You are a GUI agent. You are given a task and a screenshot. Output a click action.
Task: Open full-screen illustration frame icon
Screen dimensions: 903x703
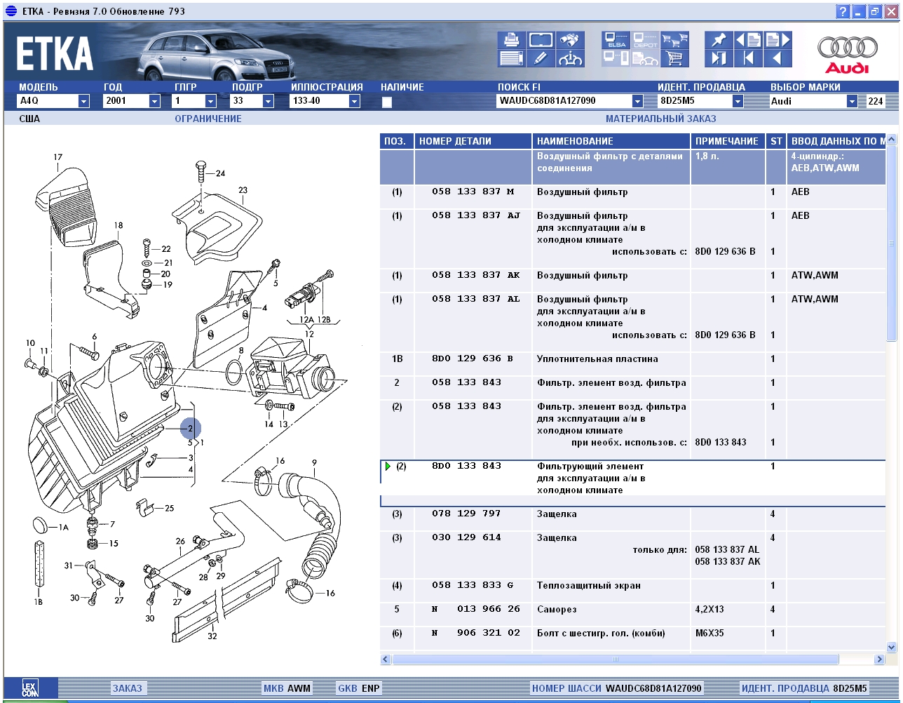click(x=541, y=40)
